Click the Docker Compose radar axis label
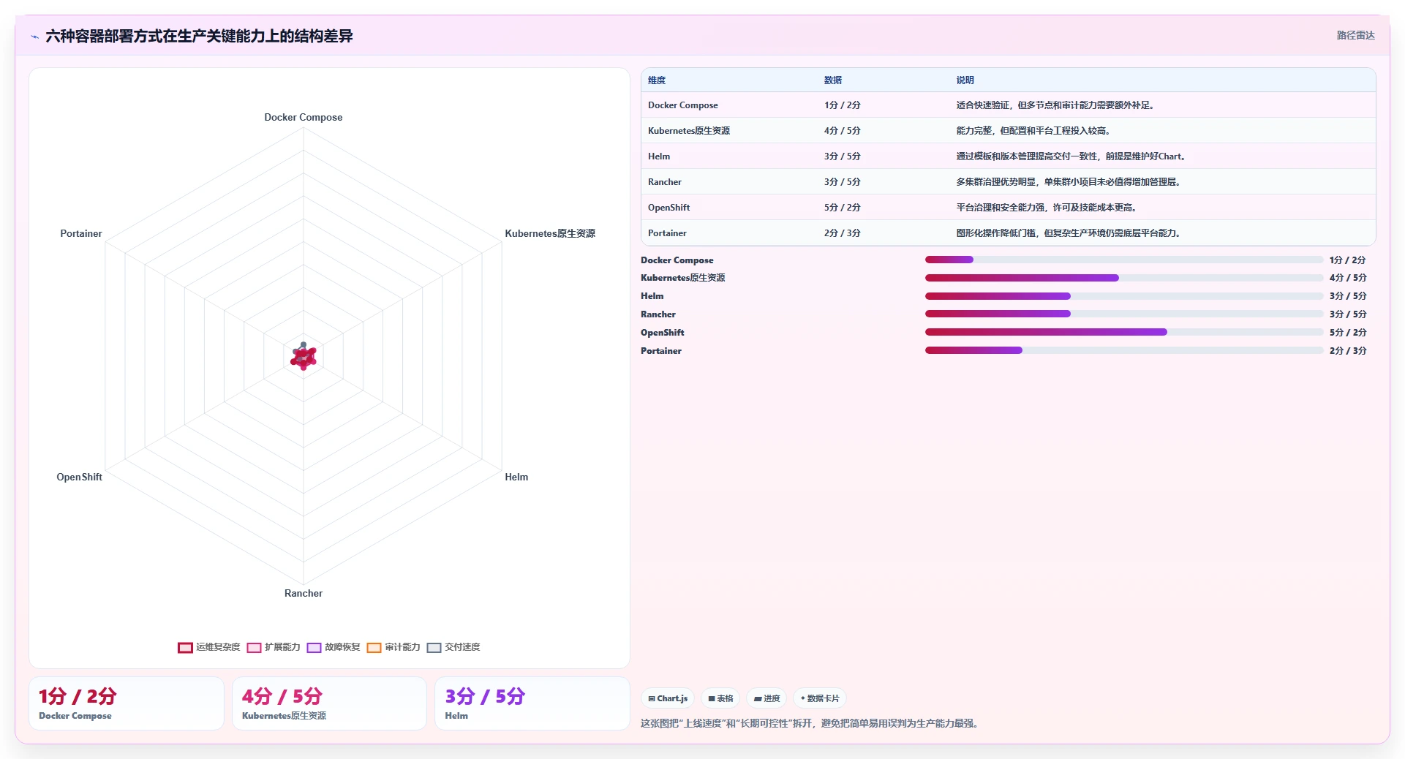1405x759 pixels. (304, 117)
